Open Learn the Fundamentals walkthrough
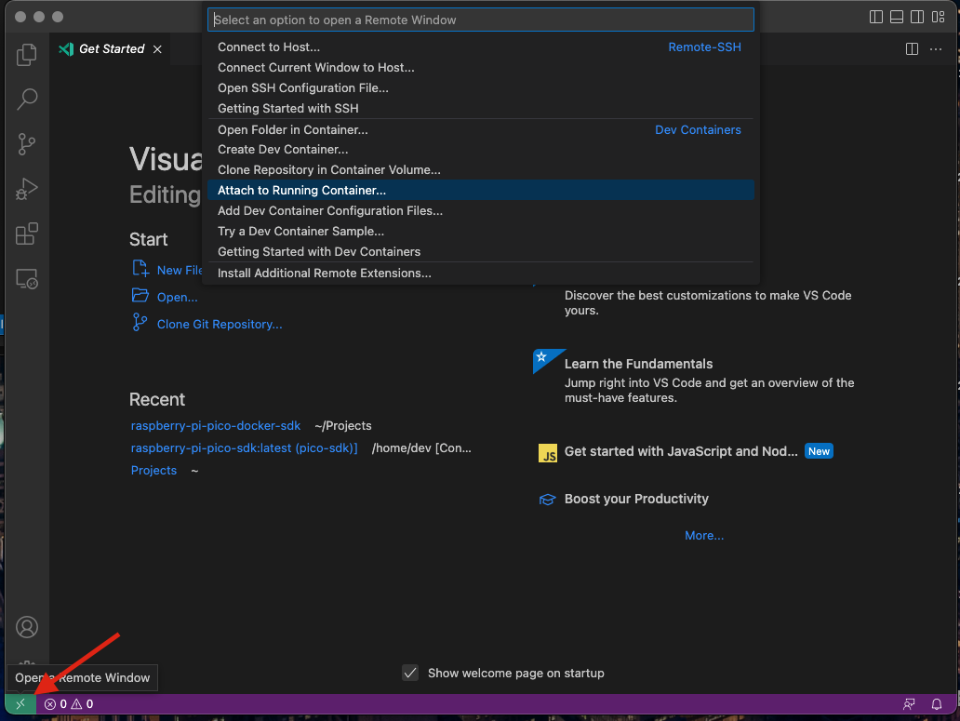The height and width of the screenshot is (721, 960). point(638,364)
